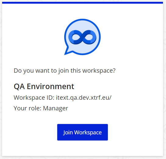Click the blue bar atop the card

tap(83, 3)
